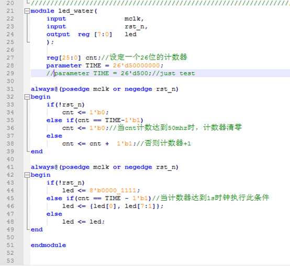Click value 8'b0000_1111 on line 44

[113, 191]
